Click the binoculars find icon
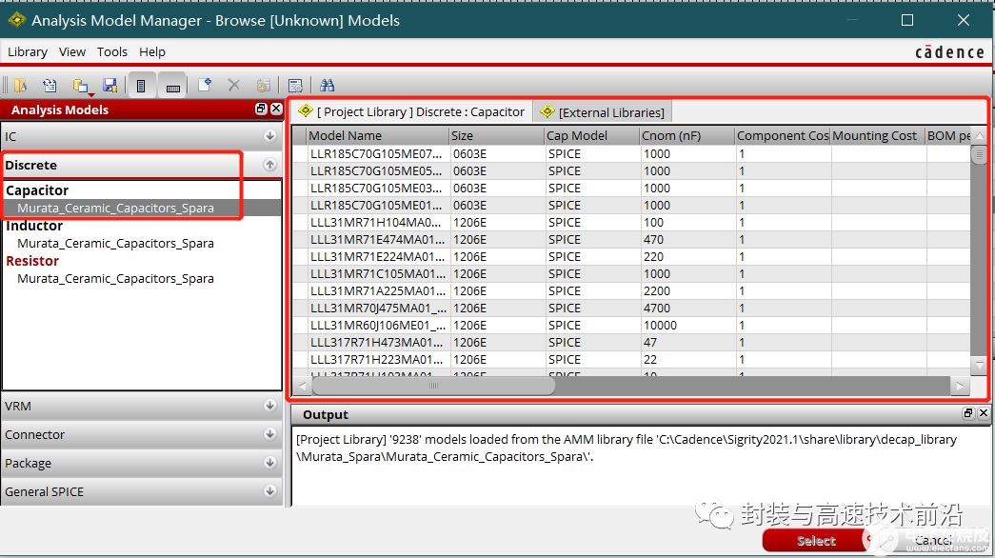Screen dimensions: 995x558 coord(327,86)
